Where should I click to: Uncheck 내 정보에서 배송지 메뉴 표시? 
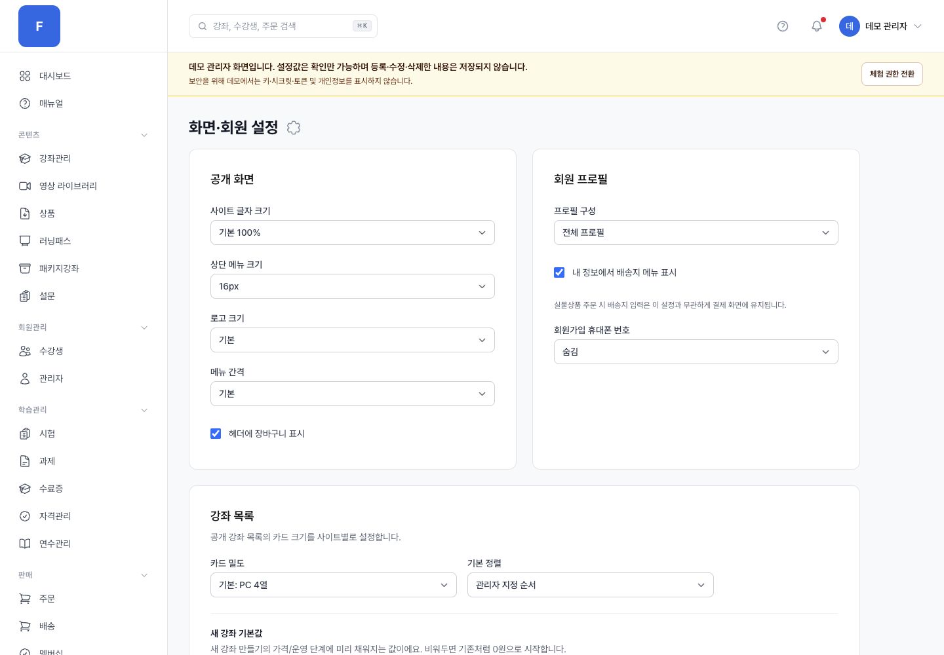[x=559, y=272]
